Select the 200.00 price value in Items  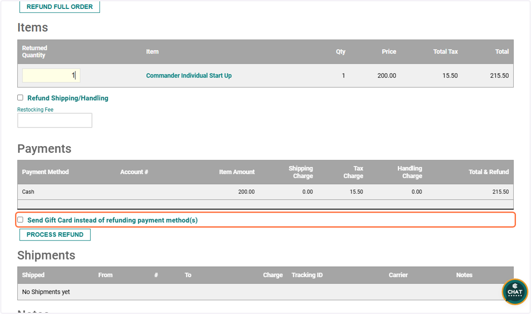(387, 76)
